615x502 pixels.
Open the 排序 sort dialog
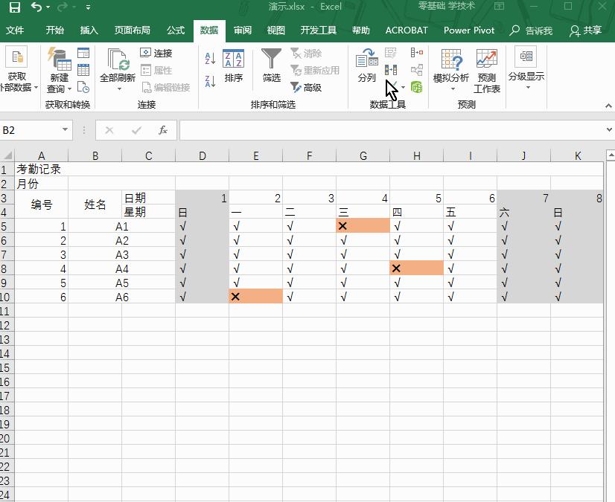(x=233, y=66)
